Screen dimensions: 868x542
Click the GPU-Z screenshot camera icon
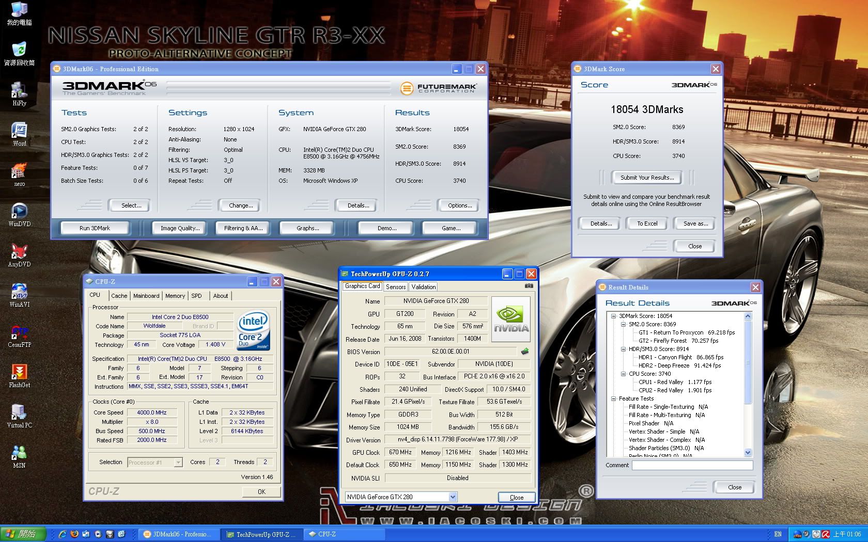click(x=529, y=285)
